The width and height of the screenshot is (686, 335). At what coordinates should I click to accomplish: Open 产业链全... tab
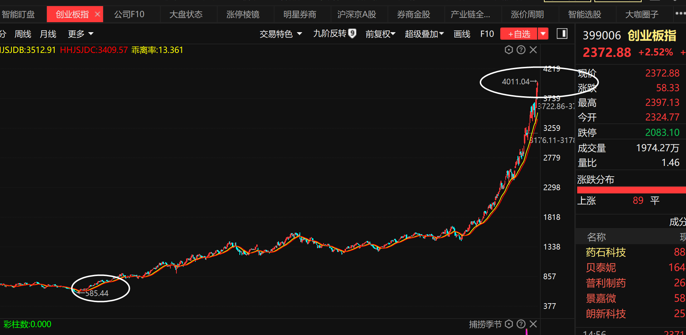(x=470, y=14)
